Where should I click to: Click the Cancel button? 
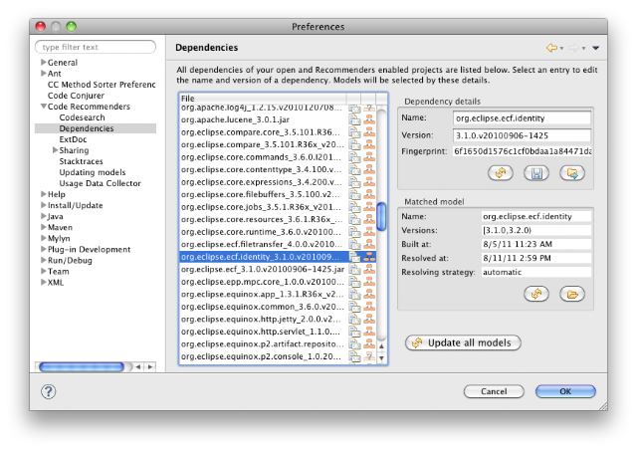[494, 391]
